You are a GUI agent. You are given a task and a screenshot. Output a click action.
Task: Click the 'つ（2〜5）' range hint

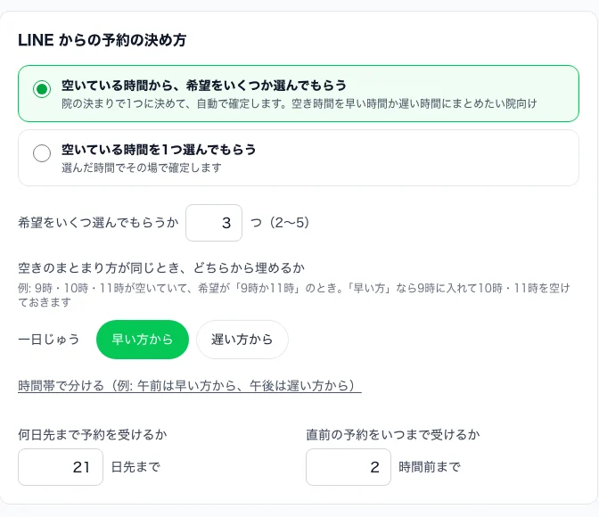pyautogui.click(x=280, y=222)
